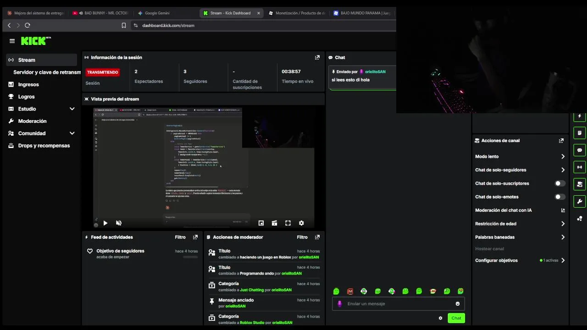Open Palabras baneadas settings
The image size is (587, 330).
coord(520,237)
